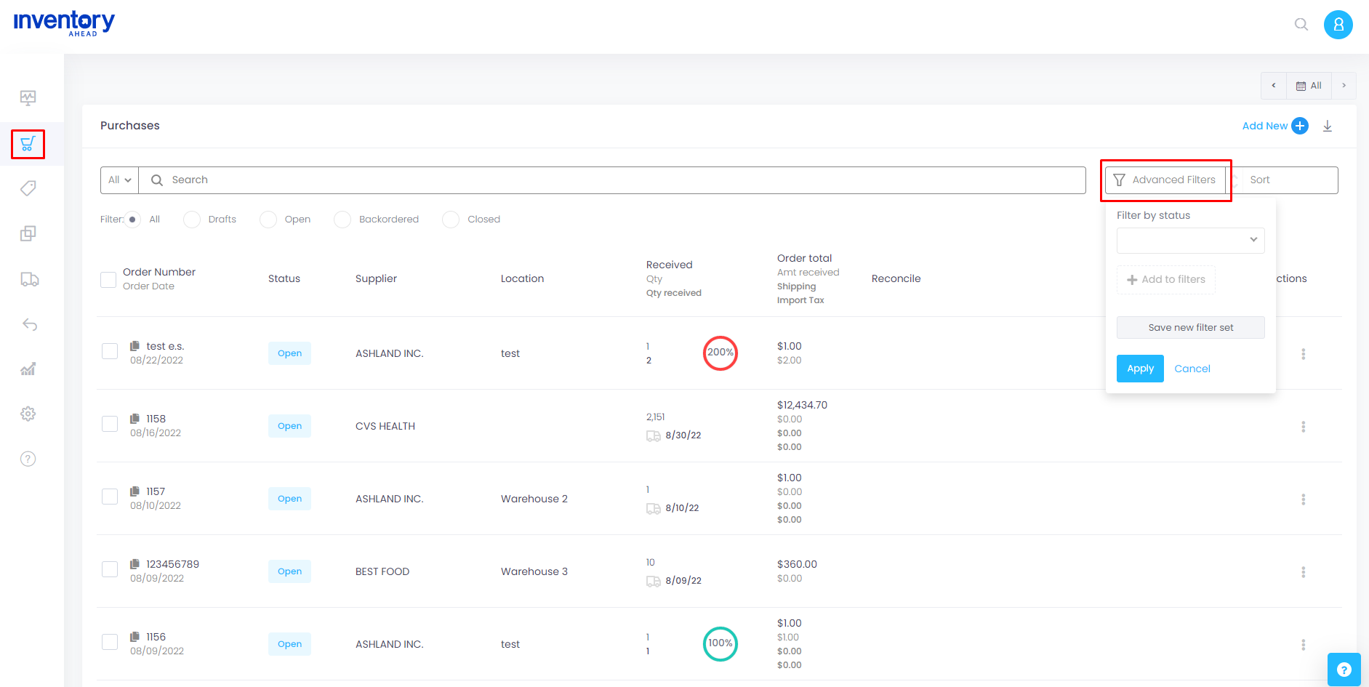
Task: Open actions menu for order 1157
Action: [x=1303, y=499]
